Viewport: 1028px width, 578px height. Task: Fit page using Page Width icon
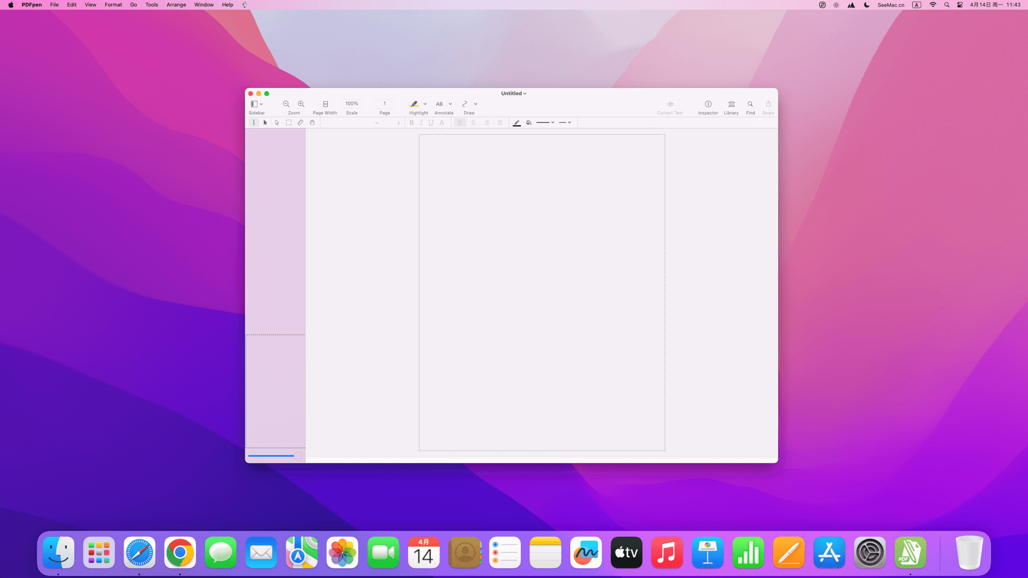(x=325, y=104)
